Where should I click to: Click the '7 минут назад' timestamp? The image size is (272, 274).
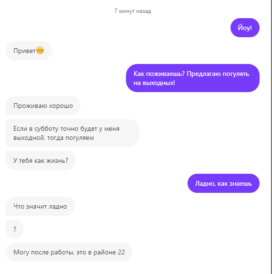coord(133,11)
